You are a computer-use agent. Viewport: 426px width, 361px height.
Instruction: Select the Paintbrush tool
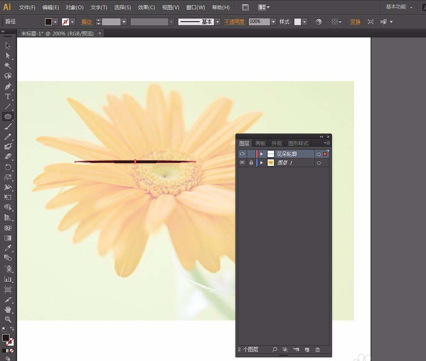click(8, 126)
